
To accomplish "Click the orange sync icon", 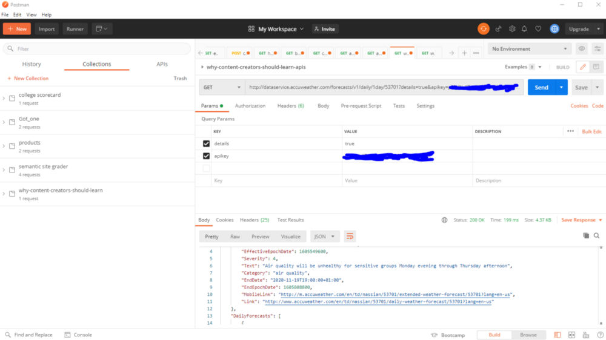I will tap(483, 29).
